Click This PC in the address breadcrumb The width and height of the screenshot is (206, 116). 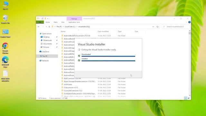[59, 26]
